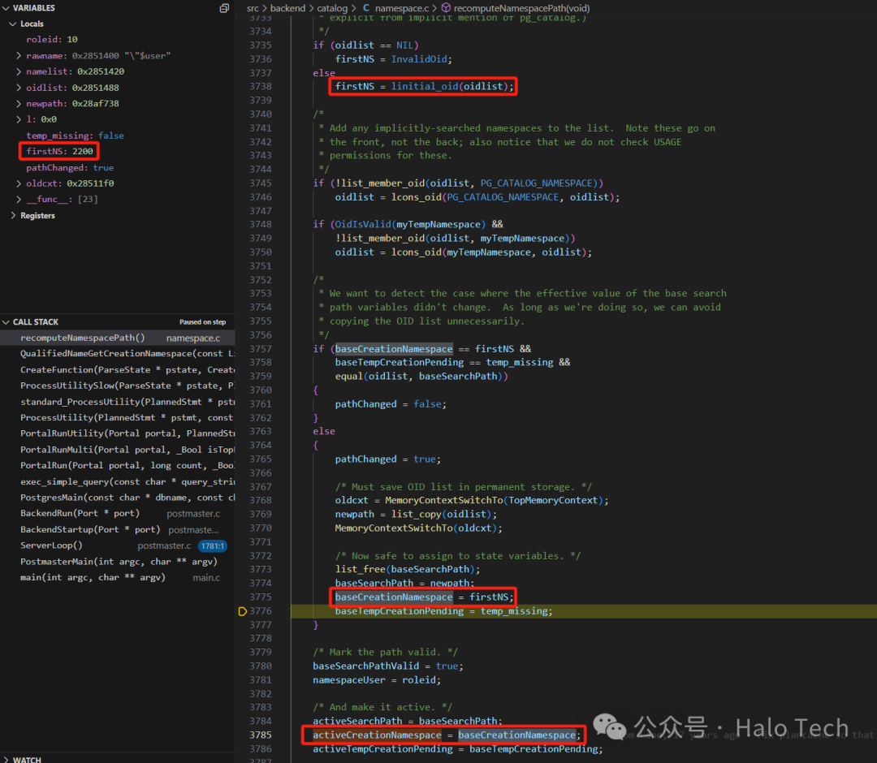This screenshot has width=877, height=763.
Task: Select BackendStartup stack frame
Action: tap(118, 529)
